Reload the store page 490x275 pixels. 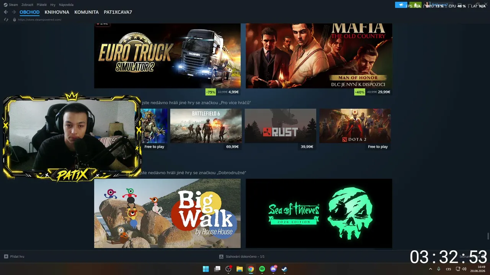click(x=6, y=19)
